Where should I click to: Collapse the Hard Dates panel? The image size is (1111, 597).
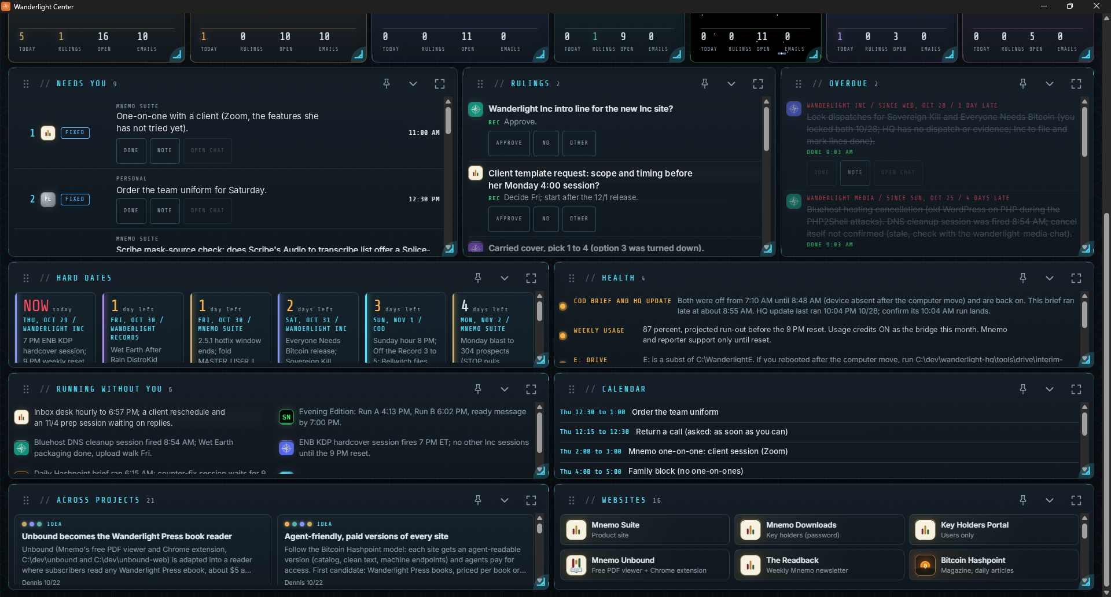(x=505, y=278)
